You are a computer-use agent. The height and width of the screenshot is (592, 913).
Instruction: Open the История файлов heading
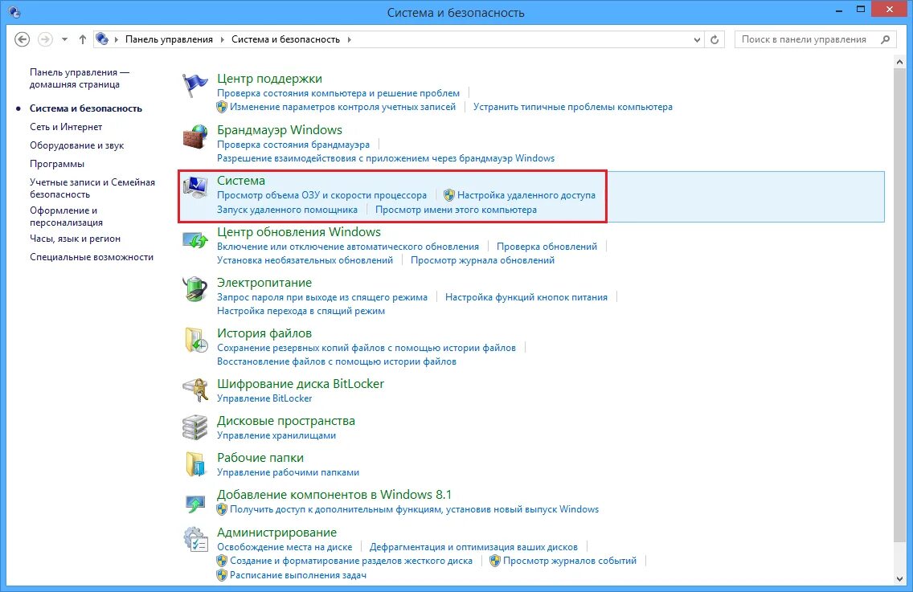tap(264, 333)
